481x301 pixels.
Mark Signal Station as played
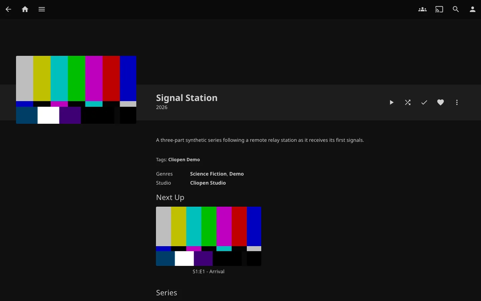tap(424, 102)
